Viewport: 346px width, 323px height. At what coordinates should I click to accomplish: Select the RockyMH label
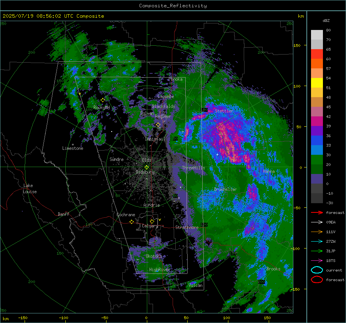pos(101,108)
